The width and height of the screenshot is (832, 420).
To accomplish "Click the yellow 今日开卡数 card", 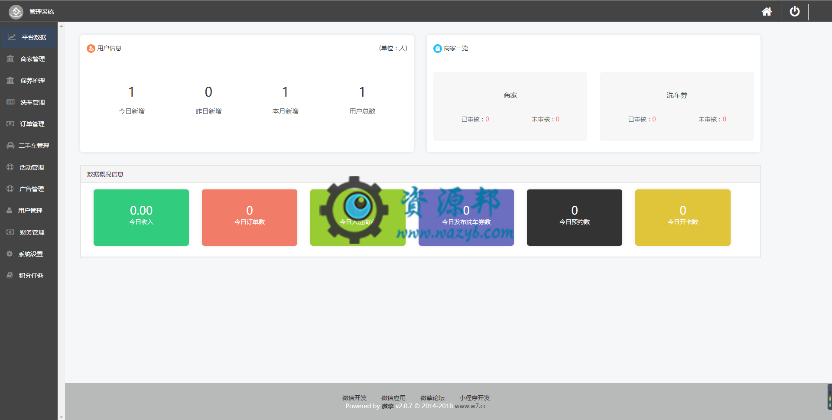I will click(x=683, y=218).
